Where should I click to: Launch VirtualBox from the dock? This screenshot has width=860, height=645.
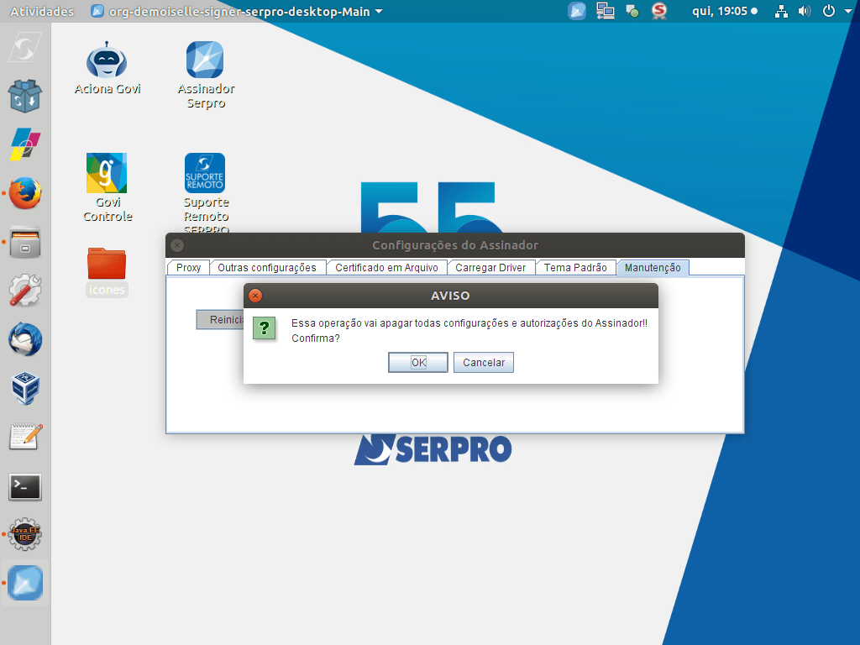pyautogui.click(x=25, y=389)
